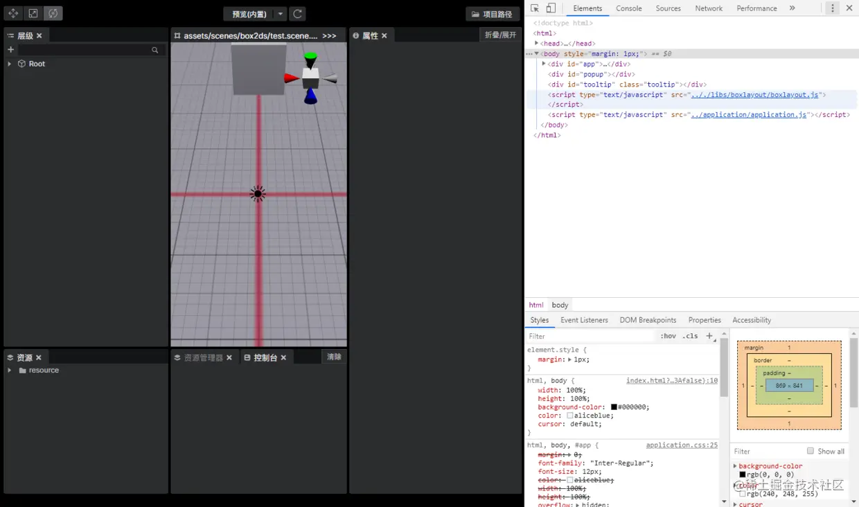Open the boxlayout.js script link
Screen dimensions: 859x507
[754, 95]
